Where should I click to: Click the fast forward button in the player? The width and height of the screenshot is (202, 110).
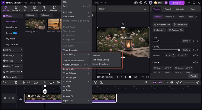(130, 77)
